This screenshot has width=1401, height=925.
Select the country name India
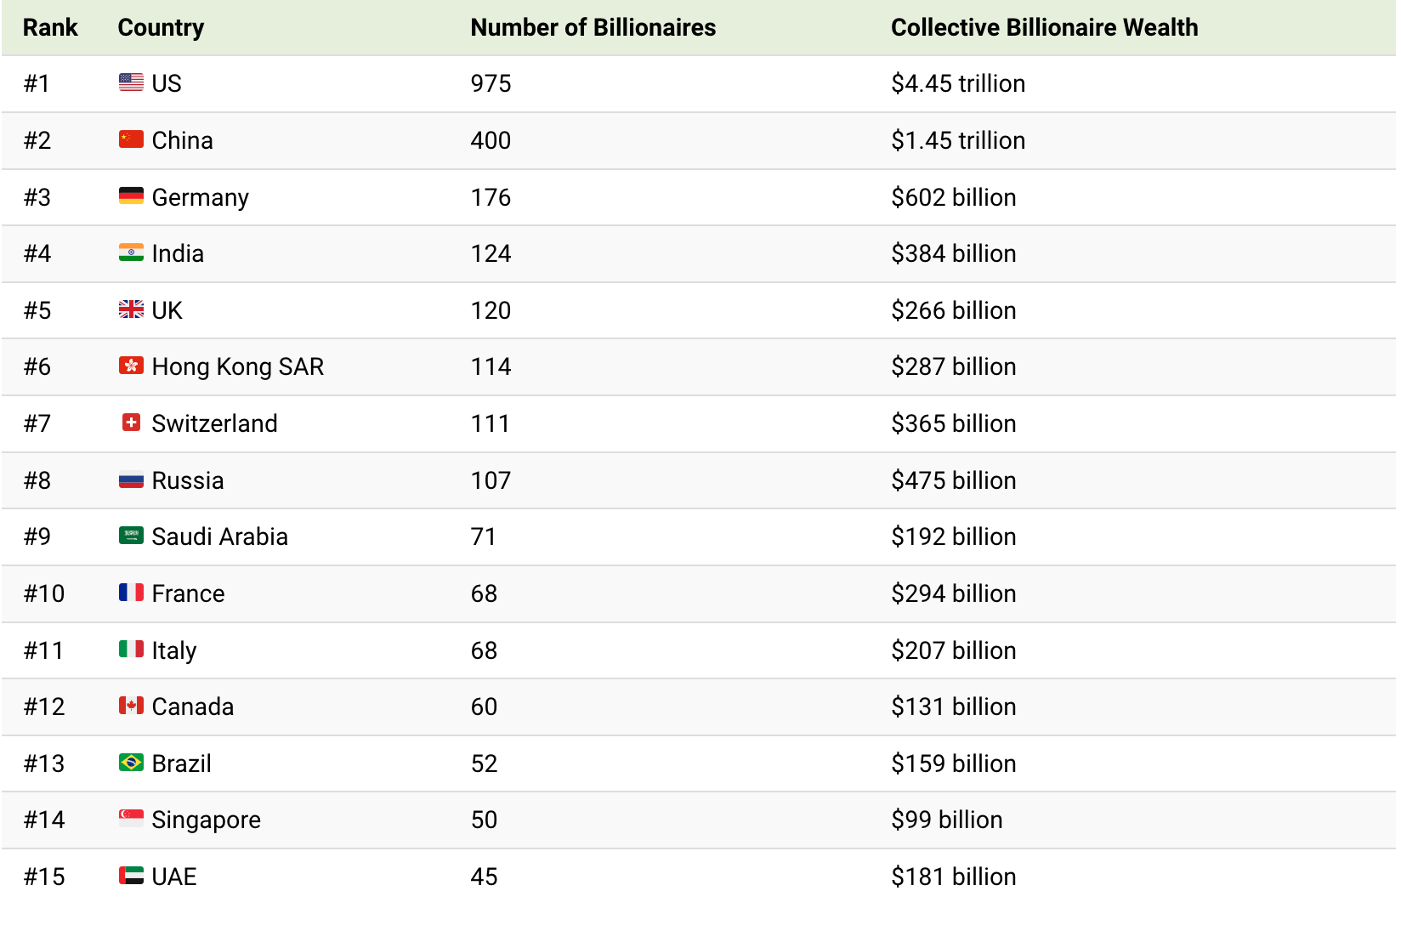pyautogui.click(x=178, y=253)
